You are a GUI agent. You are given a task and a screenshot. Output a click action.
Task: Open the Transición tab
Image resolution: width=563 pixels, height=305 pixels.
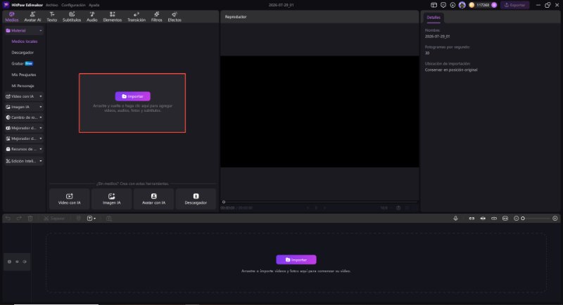click(137, 16)
